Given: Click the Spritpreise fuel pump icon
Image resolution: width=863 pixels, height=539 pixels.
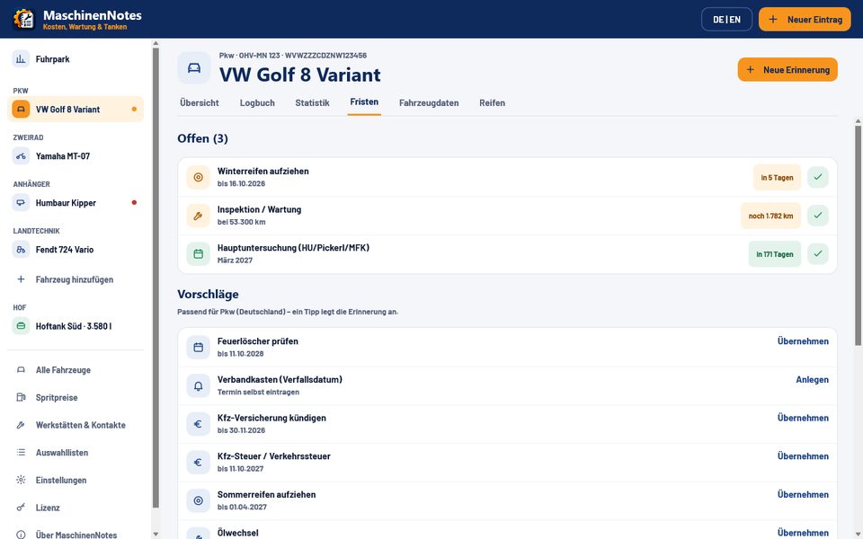Looking at the screenshot, I should point(21,398).
